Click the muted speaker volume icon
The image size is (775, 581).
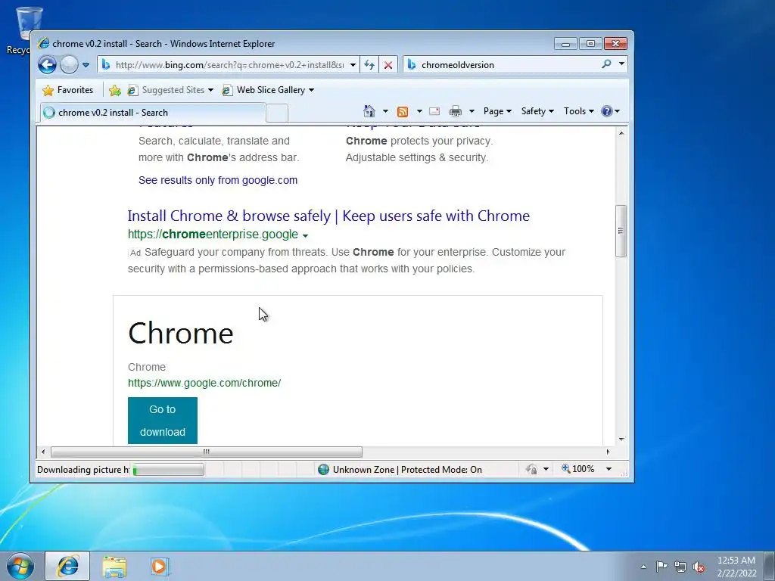(x=699, y=567)
